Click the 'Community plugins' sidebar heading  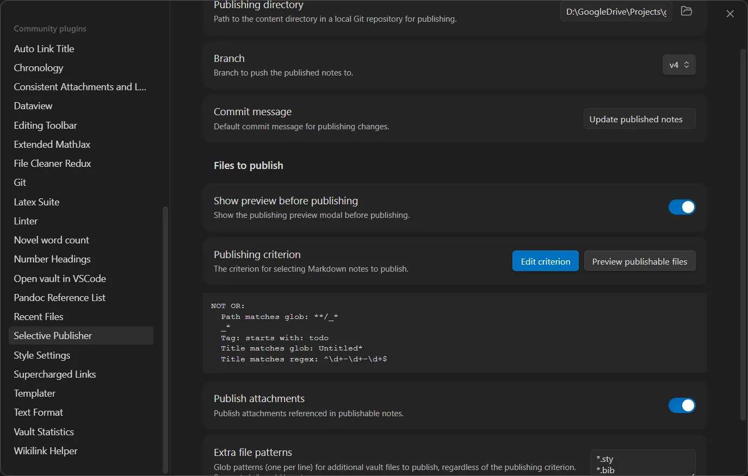tap(50, 29)
